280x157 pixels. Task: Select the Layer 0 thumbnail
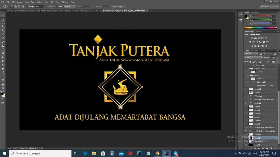pos(251,145)
